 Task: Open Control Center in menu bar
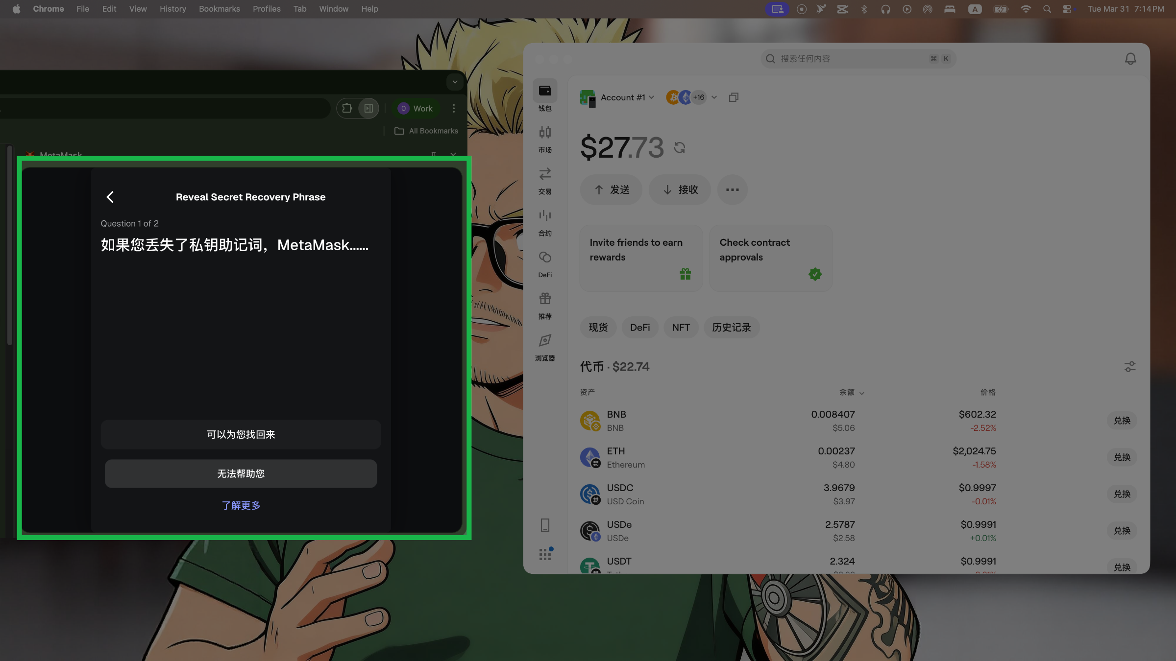(1068, 9)
